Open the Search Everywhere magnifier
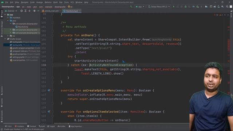 pos(227,7)
